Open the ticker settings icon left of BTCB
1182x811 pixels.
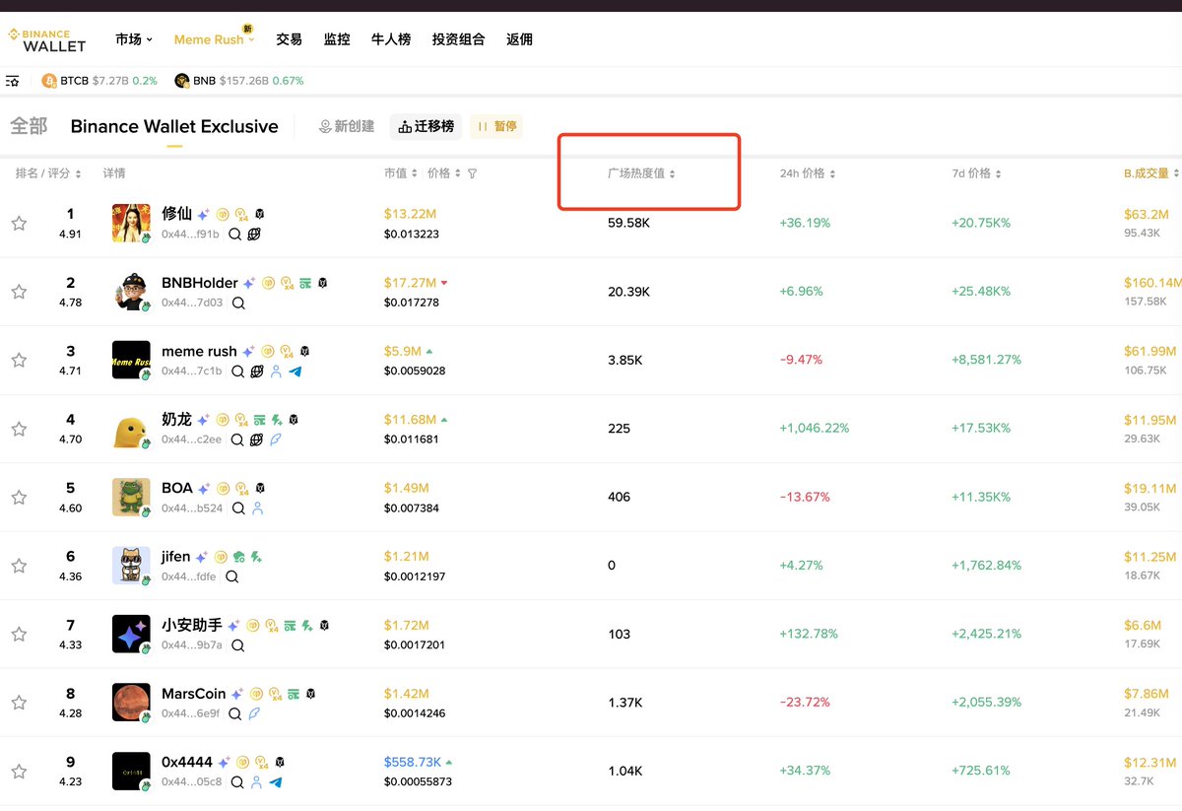pos(13,81)
